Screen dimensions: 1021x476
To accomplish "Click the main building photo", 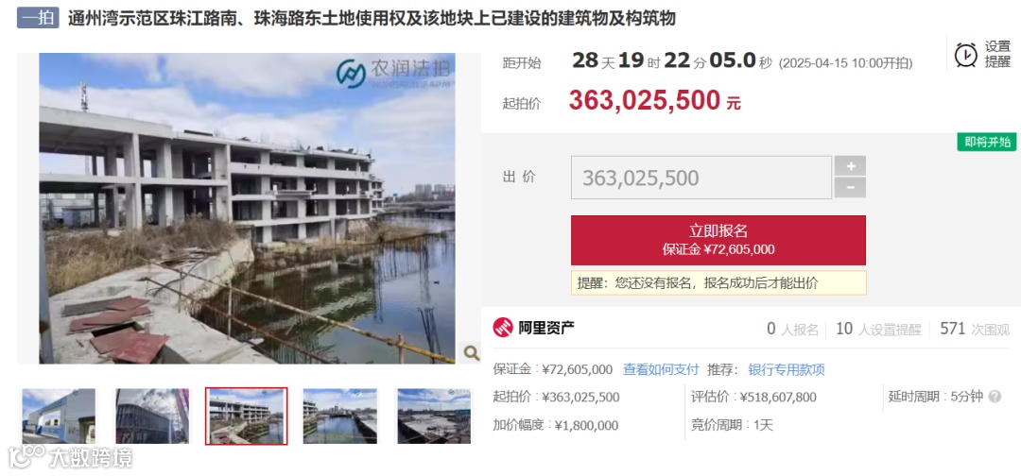I will click(x=248, y=208).
